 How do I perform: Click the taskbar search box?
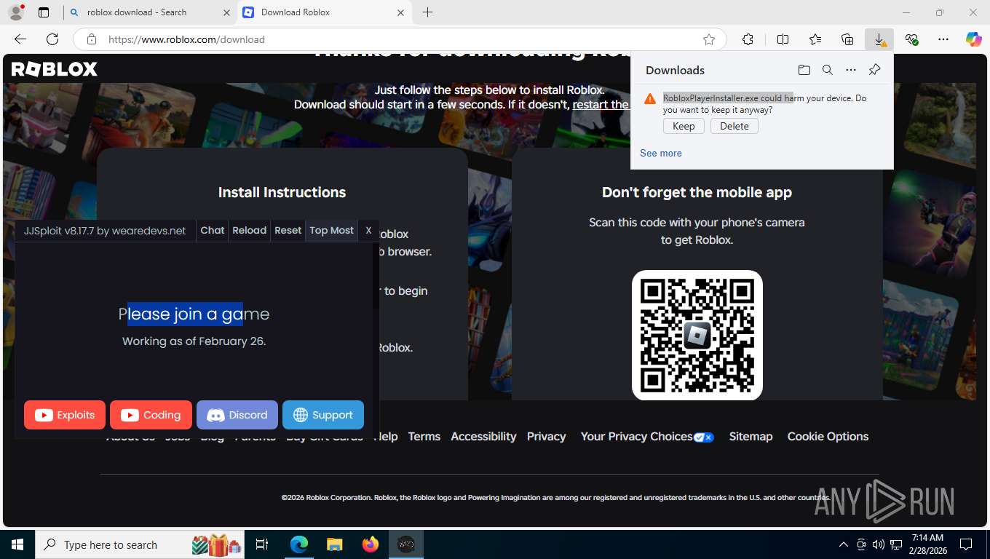140,544
